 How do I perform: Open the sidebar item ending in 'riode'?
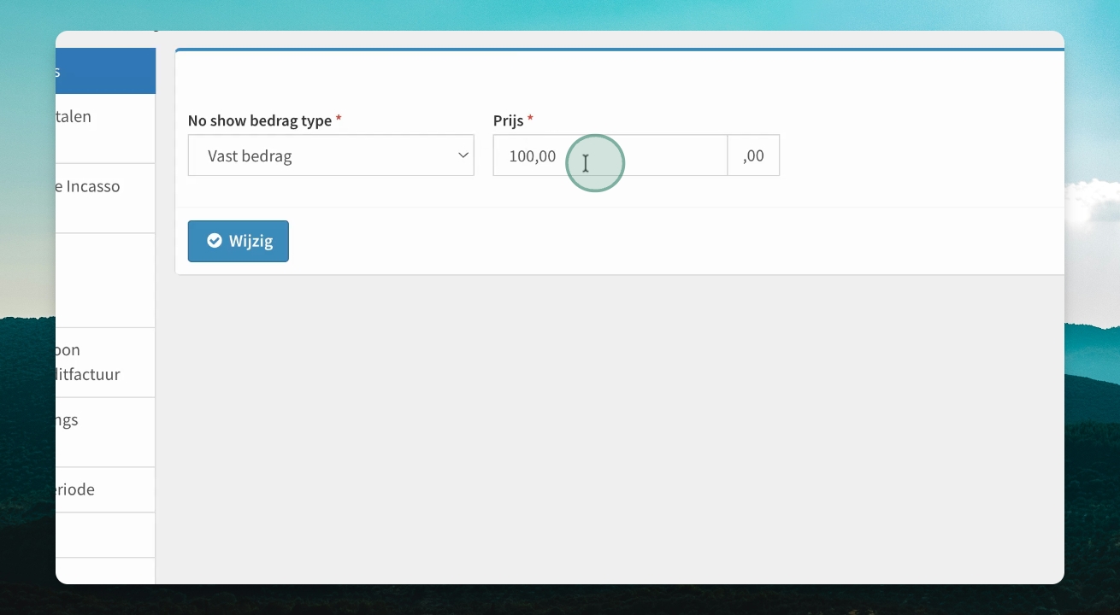coord(105,489)
